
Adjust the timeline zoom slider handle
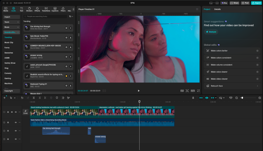(242, 98)
